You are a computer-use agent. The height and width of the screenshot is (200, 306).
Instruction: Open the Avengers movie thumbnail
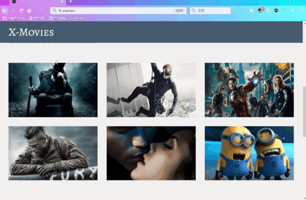[249, 90]
